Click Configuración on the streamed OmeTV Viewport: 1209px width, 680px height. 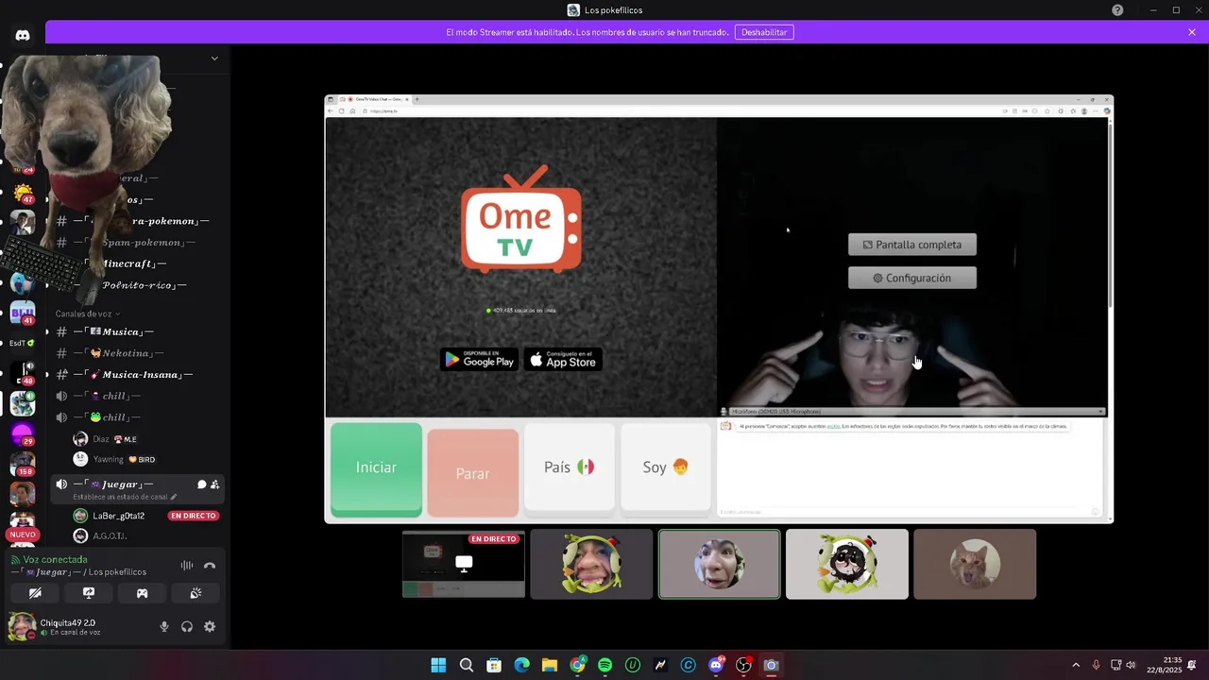coord(912,278)
